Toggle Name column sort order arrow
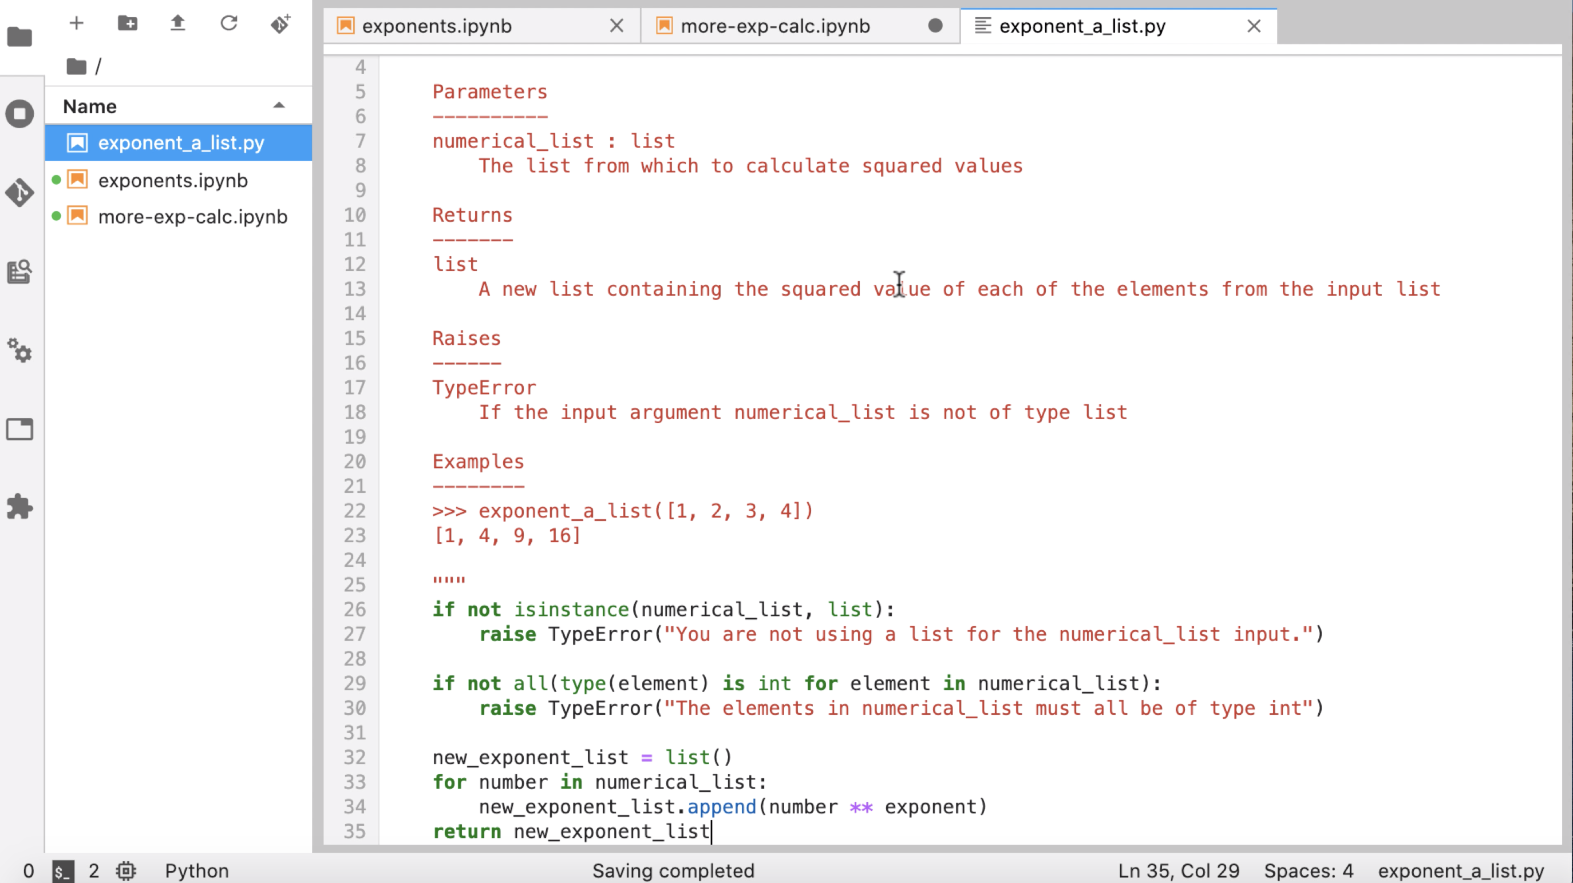The image size is (1573, 883). [x=279, y=106]
